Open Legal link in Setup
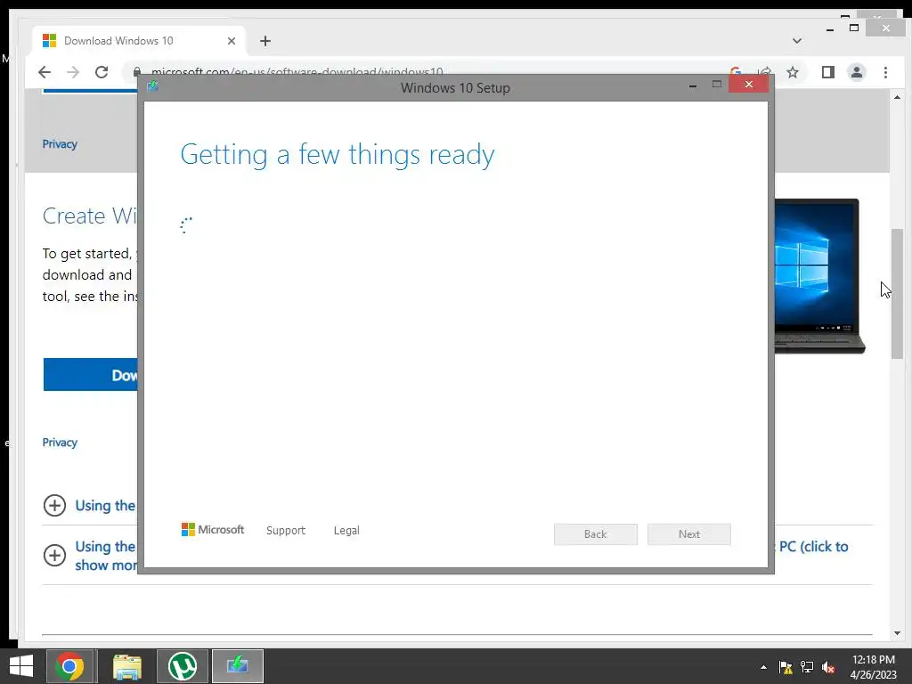The width and height of the screenshot is (912, 684). click(x=346, y=531)
